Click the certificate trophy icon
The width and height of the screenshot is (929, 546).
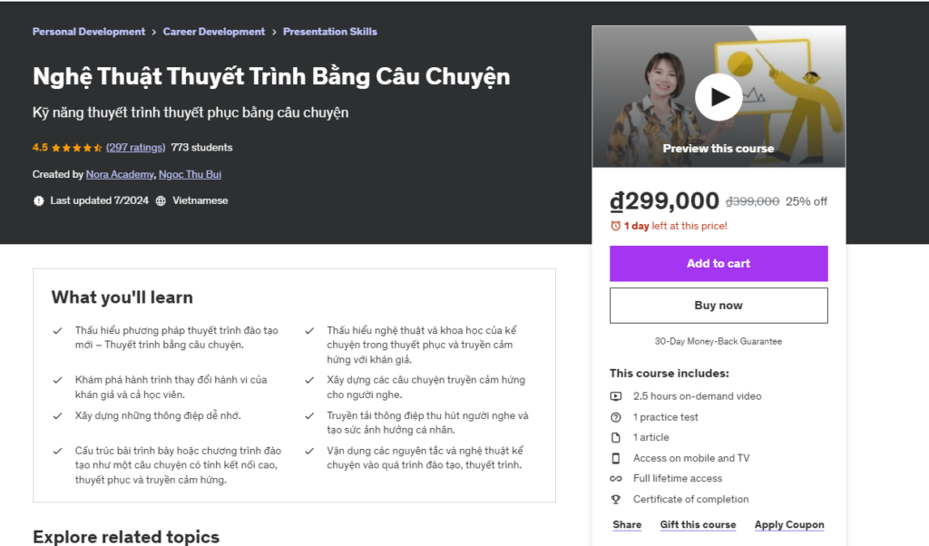point(616,499)
